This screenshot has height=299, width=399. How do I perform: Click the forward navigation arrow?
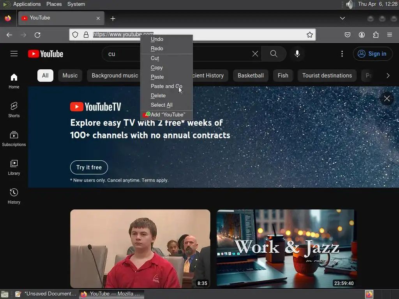23,35
